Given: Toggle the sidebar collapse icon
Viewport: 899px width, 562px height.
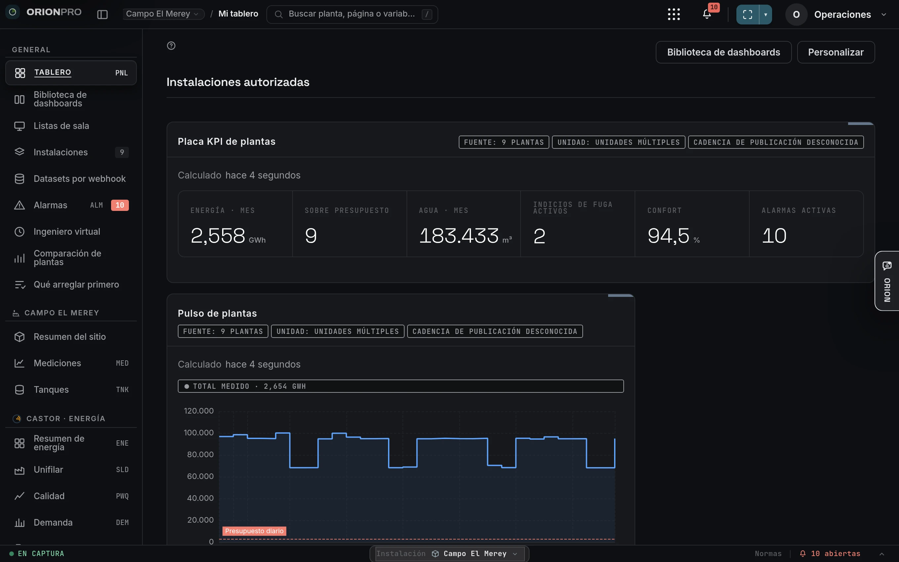Looking at the screenshot, I should pos(102,14).
